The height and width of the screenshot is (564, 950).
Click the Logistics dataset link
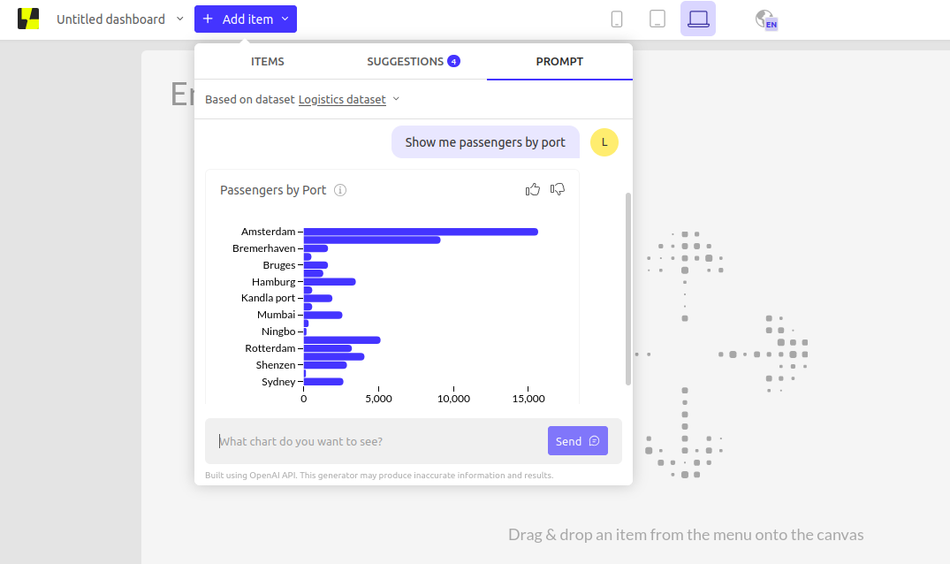pos(342,100)
